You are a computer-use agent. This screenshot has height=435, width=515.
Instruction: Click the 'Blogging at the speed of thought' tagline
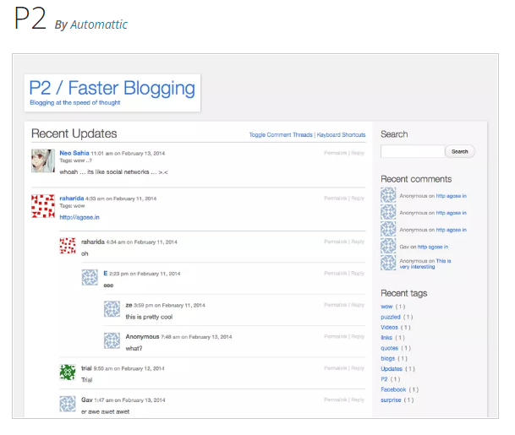click(75, 103)
